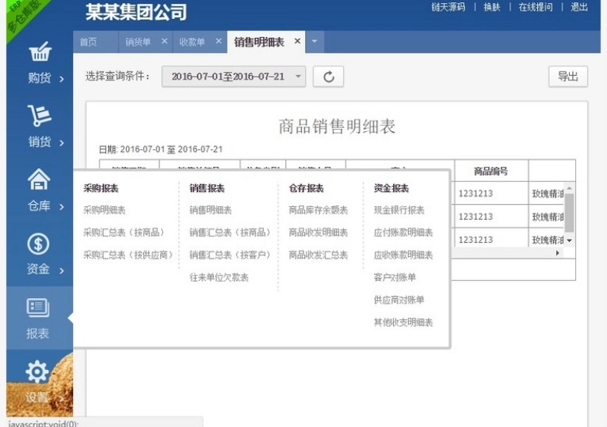Open the 销货 sales cart icon
This screenshot has width=607, height=427.
tap(39, 115)
